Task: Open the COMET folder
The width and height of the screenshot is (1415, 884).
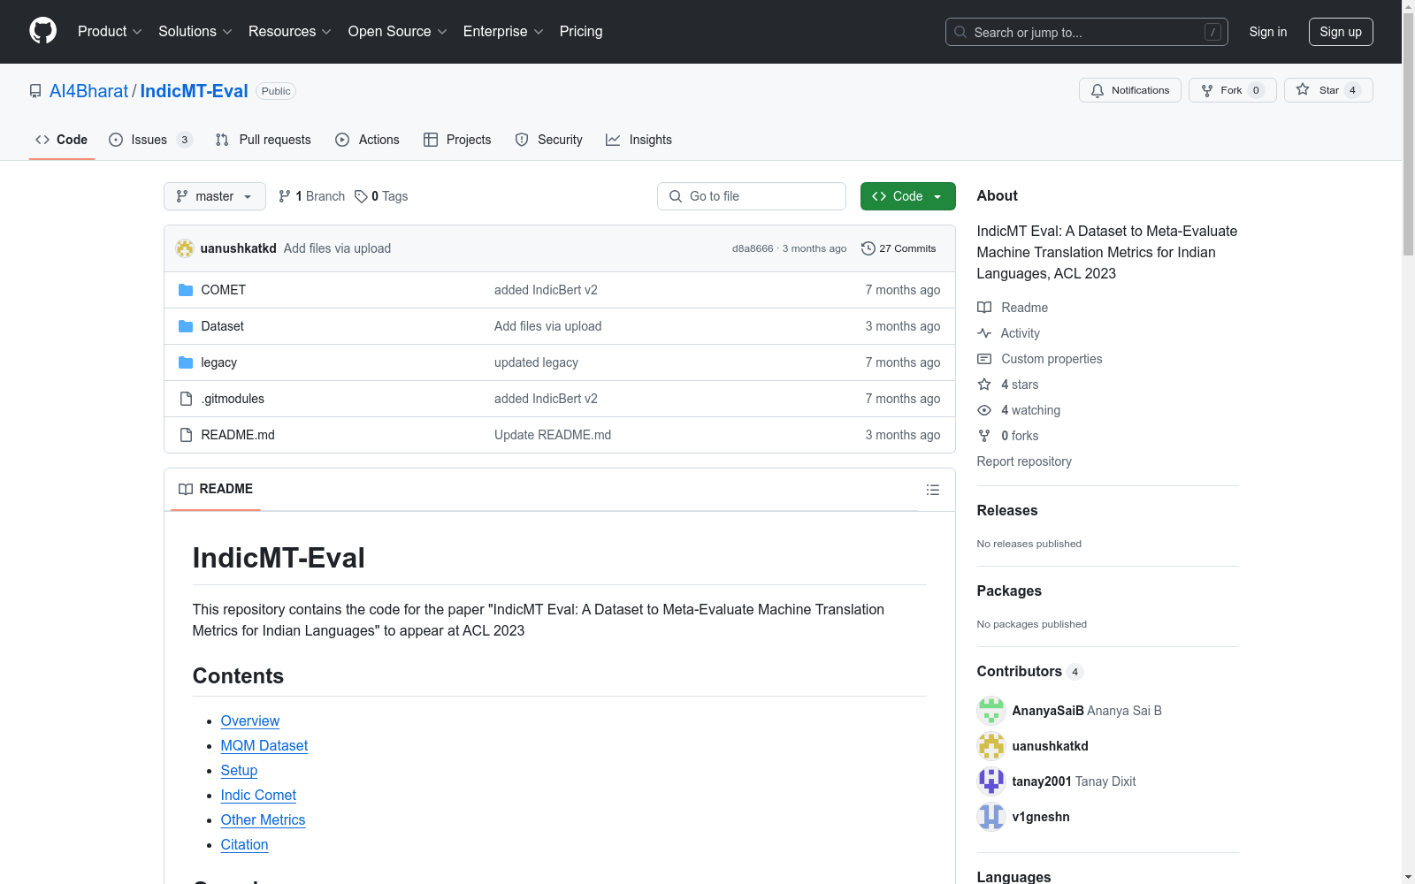Action: tap(224, 290)
